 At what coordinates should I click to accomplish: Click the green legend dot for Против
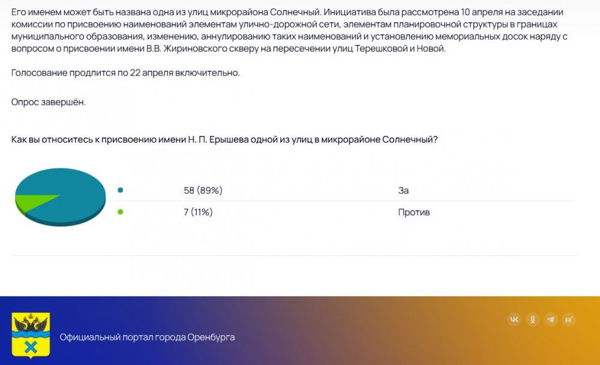tap(121, 212)
